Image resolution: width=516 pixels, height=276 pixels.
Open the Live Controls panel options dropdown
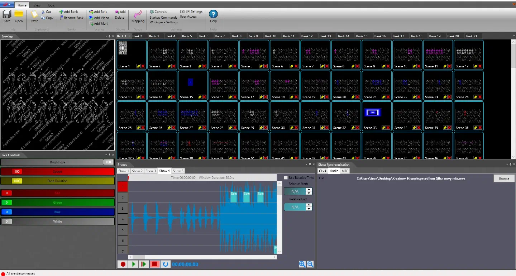[107, 155]
